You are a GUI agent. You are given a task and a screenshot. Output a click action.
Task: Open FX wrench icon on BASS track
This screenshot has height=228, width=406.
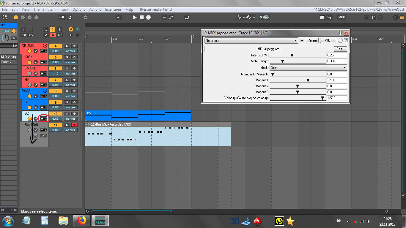pyautogui.click(x=35, y=96)
